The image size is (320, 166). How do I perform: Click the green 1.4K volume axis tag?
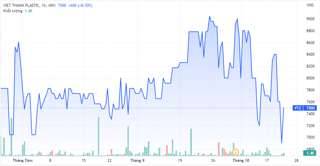pos(310,153)
